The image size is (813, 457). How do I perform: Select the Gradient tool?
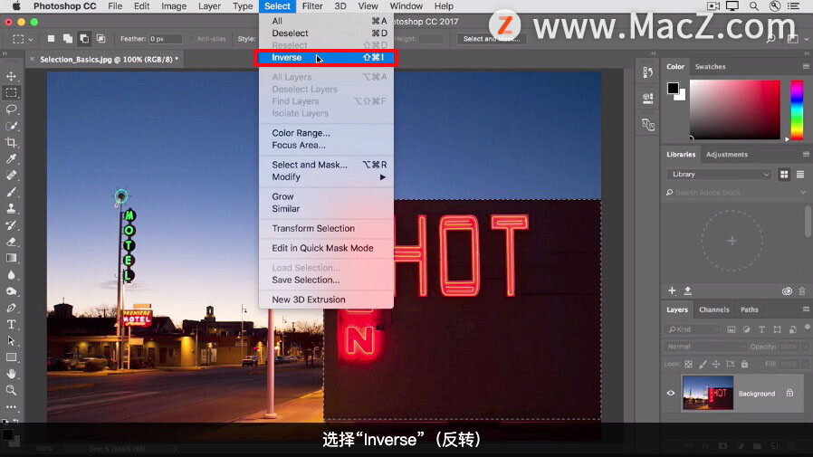(11, 258)
